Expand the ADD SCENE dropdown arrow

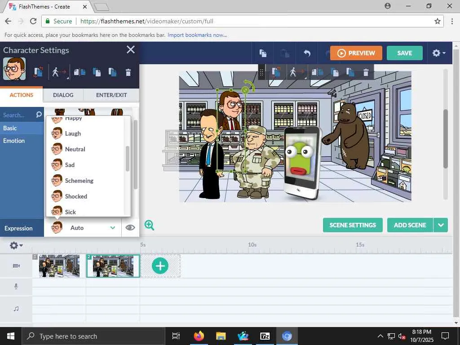[441, 225]
